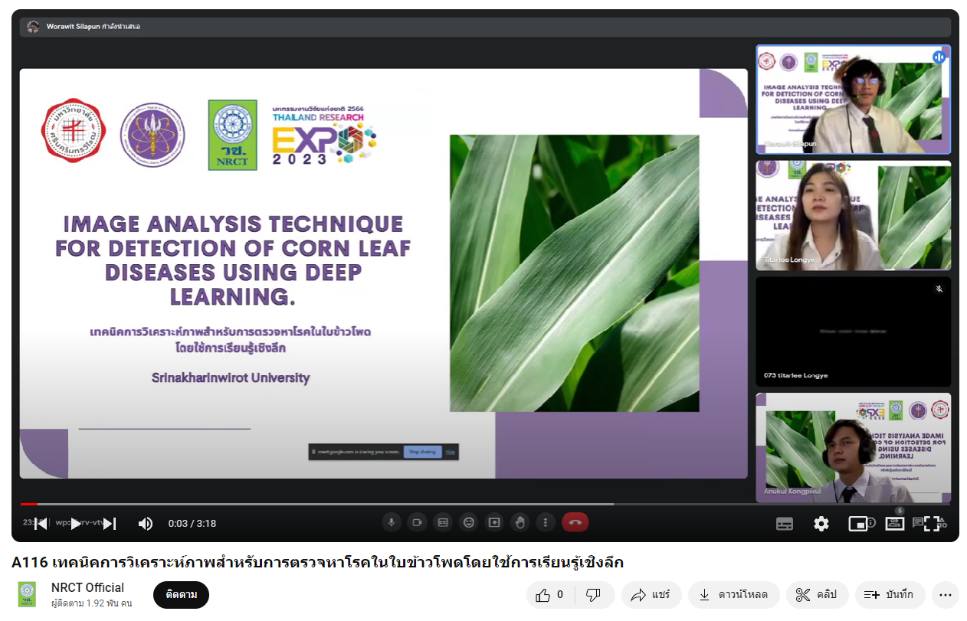Create a clip with คลิป button
Image resolution: width=967 pixels, height=621 pixels.
tap(816, 595)
